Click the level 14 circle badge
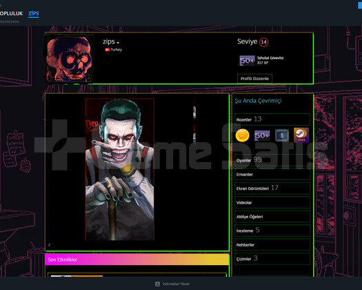This screenshot has width=362, height=290. 263,42
